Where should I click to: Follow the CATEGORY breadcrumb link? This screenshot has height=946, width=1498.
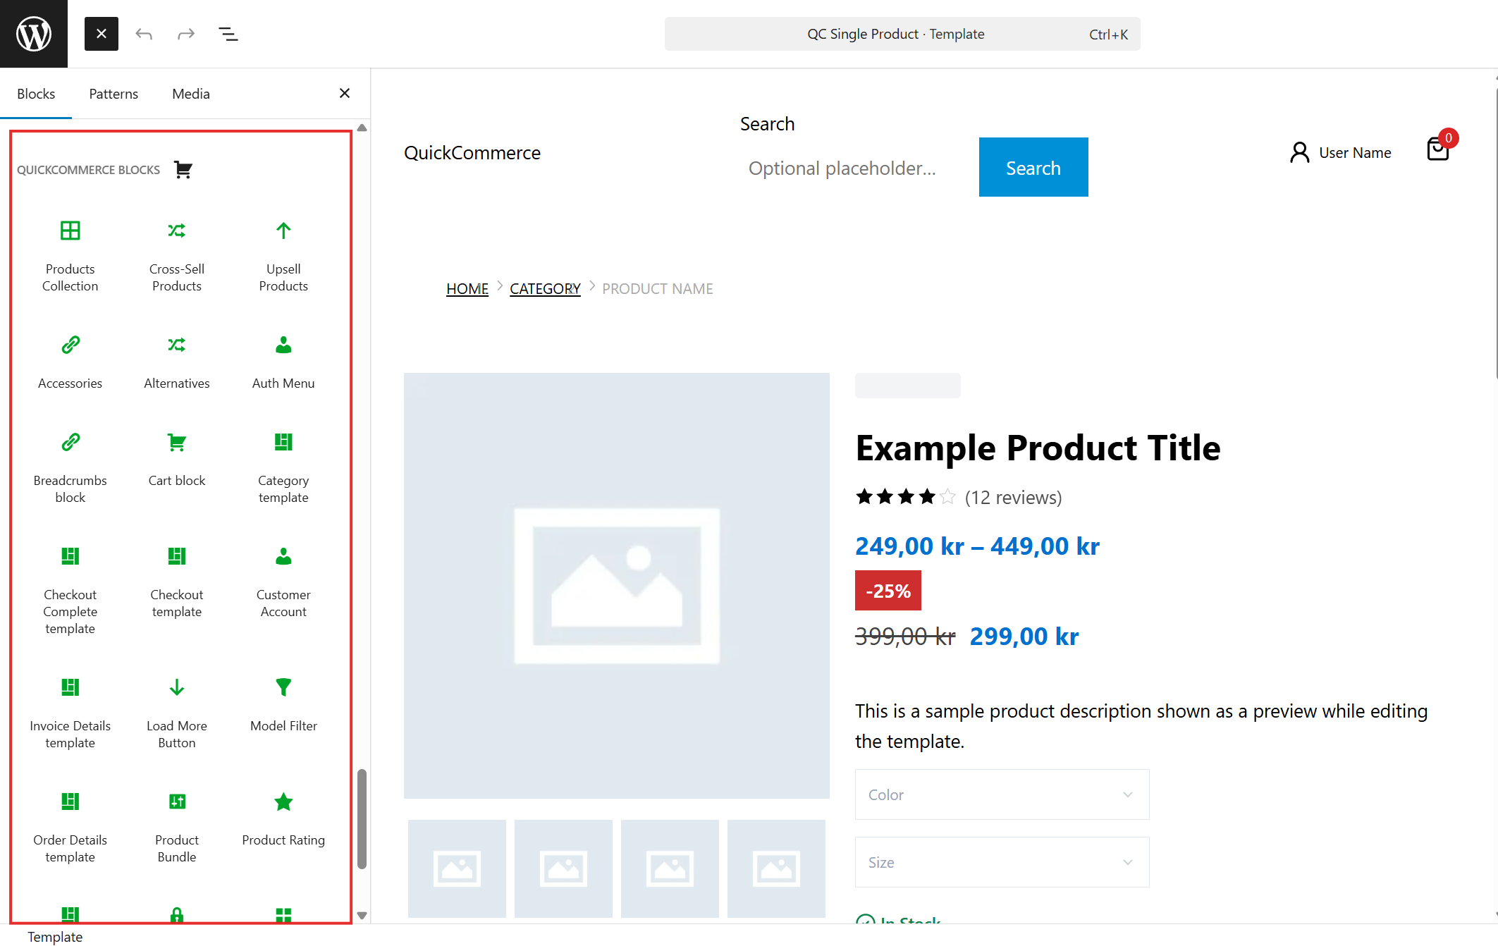tap(544, 288)
